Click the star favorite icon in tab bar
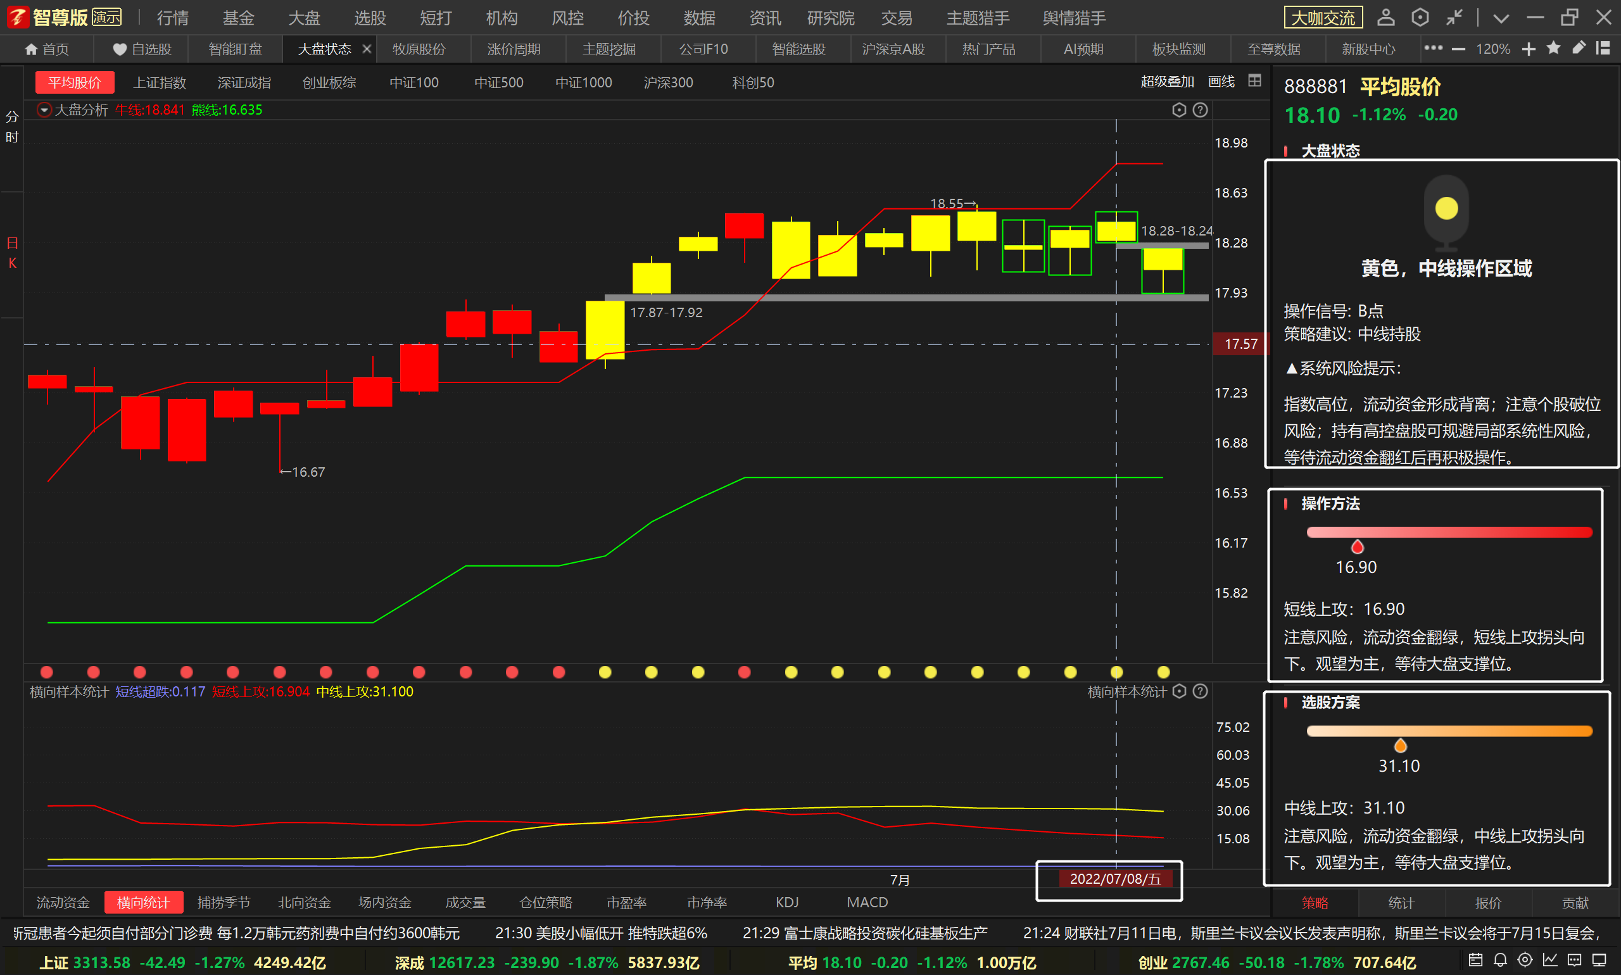 coord(1553,48)
